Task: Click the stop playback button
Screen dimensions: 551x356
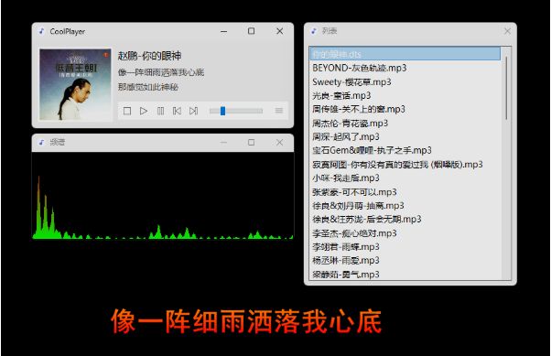Action: (x=127, y=111)
